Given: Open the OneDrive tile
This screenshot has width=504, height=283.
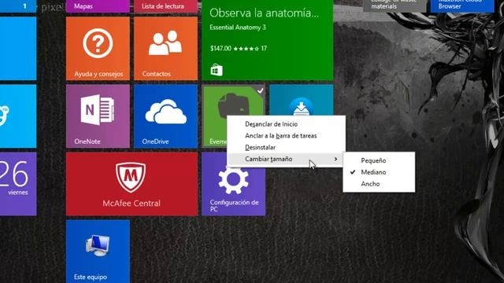Looking at the screenshot, I should point(165,116).
